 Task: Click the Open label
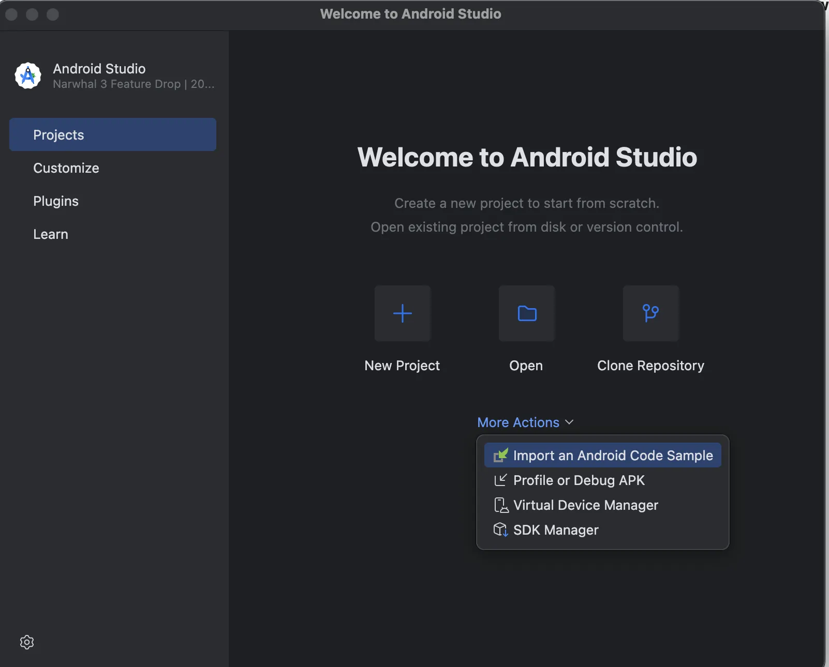coord(526,366)
